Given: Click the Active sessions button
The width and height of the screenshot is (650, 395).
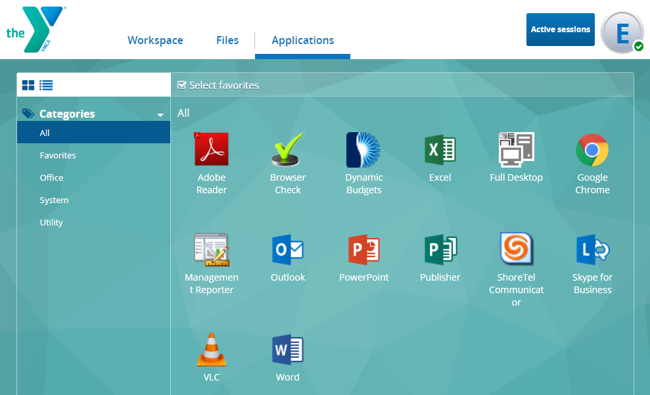Looking at the screenshot, I should (560, 30).
